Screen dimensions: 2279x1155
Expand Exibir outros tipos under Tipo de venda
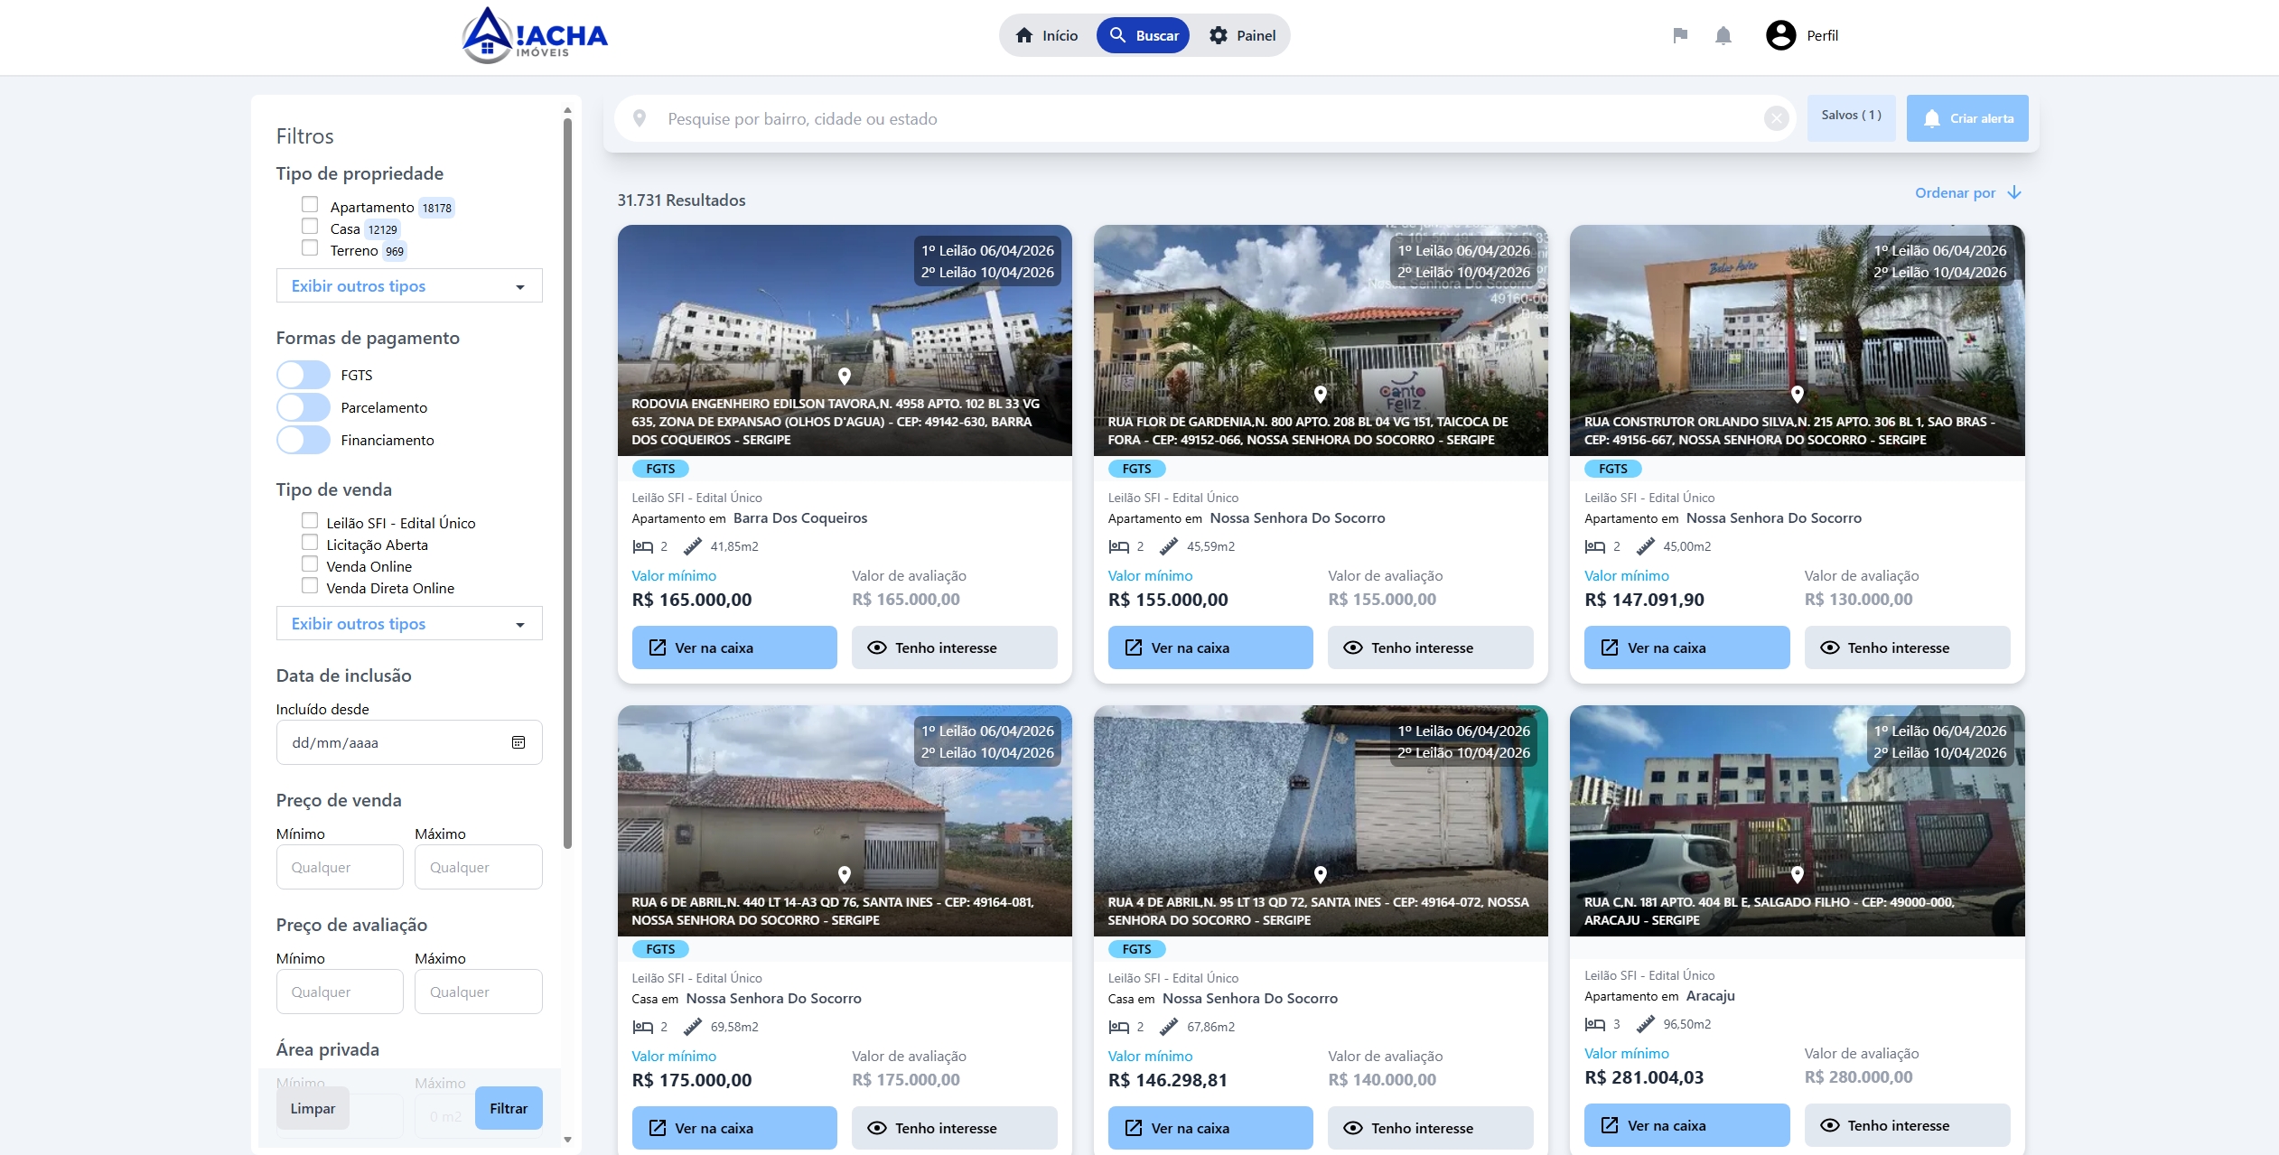[409, 623]
